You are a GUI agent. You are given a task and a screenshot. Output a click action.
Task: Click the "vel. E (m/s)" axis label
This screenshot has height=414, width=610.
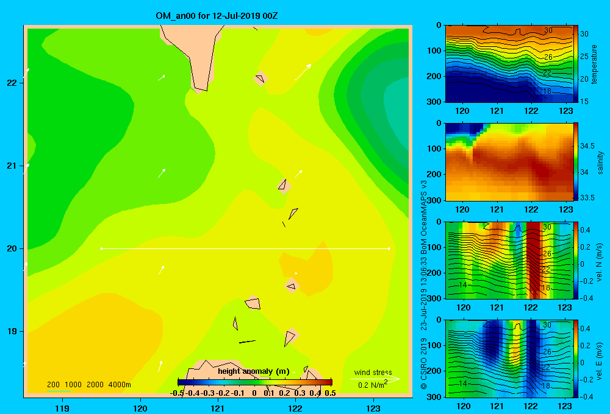[600, 360]
